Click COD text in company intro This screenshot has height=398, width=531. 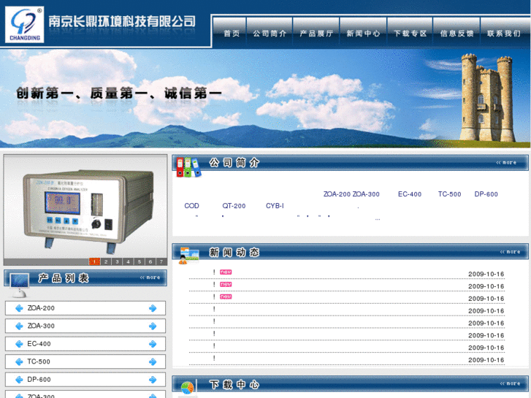(191, 206)
